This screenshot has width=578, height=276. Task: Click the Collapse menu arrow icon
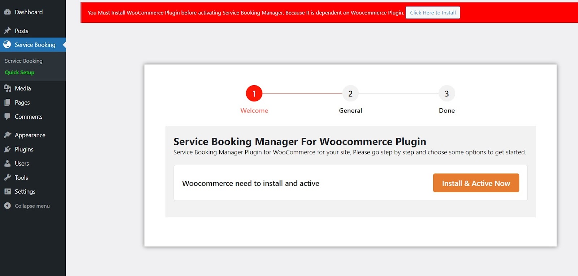pos(8,206)
